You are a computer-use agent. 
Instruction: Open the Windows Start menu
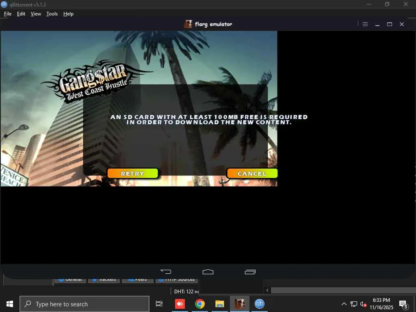(10, 304)
